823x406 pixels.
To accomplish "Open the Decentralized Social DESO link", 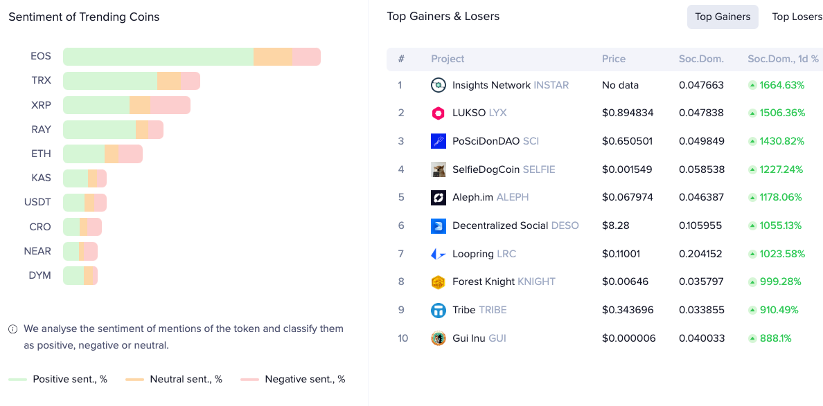I will tap(515, 225).
